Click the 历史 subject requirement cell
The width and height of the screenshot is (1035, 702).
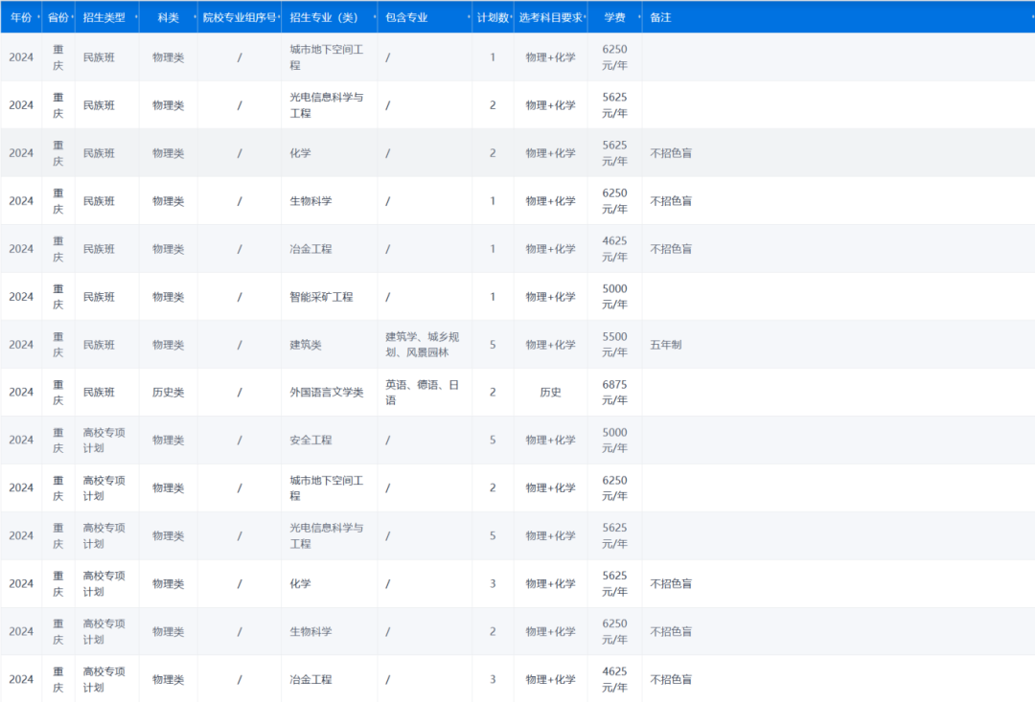550,392
